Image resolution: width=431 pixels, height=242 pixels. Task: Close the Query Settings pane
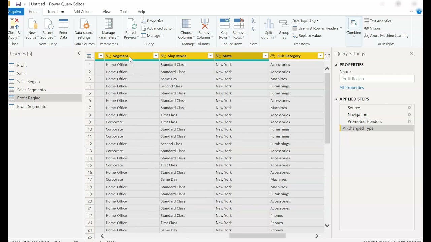411,53
